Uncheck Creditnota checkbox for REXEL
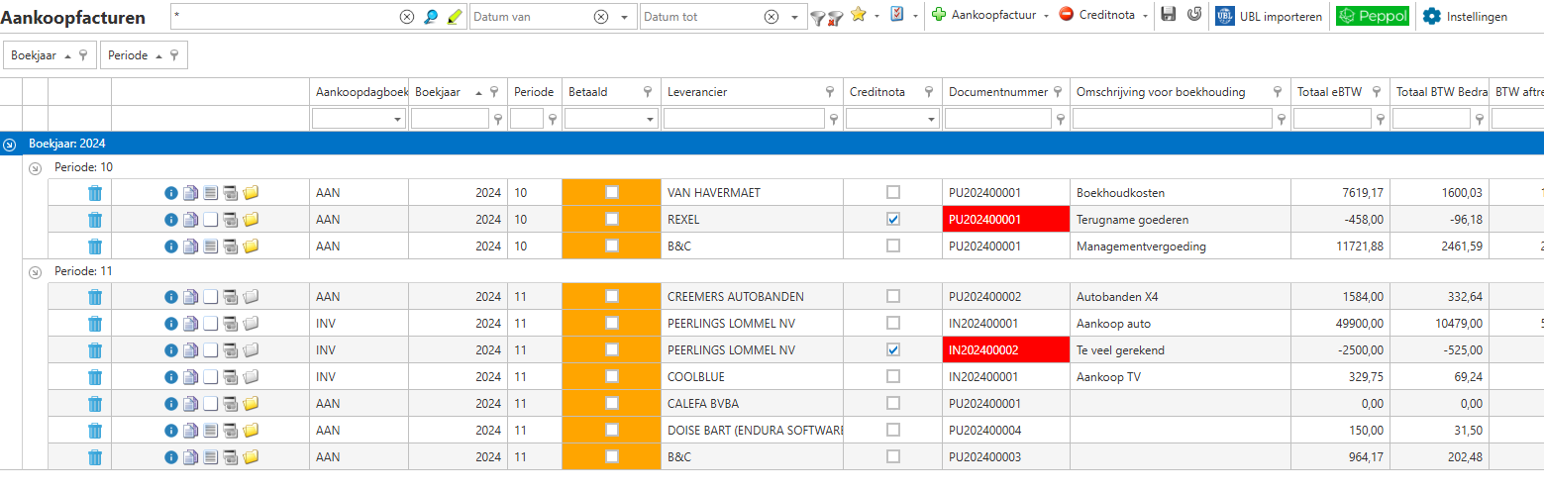 (x=894, y=219)
